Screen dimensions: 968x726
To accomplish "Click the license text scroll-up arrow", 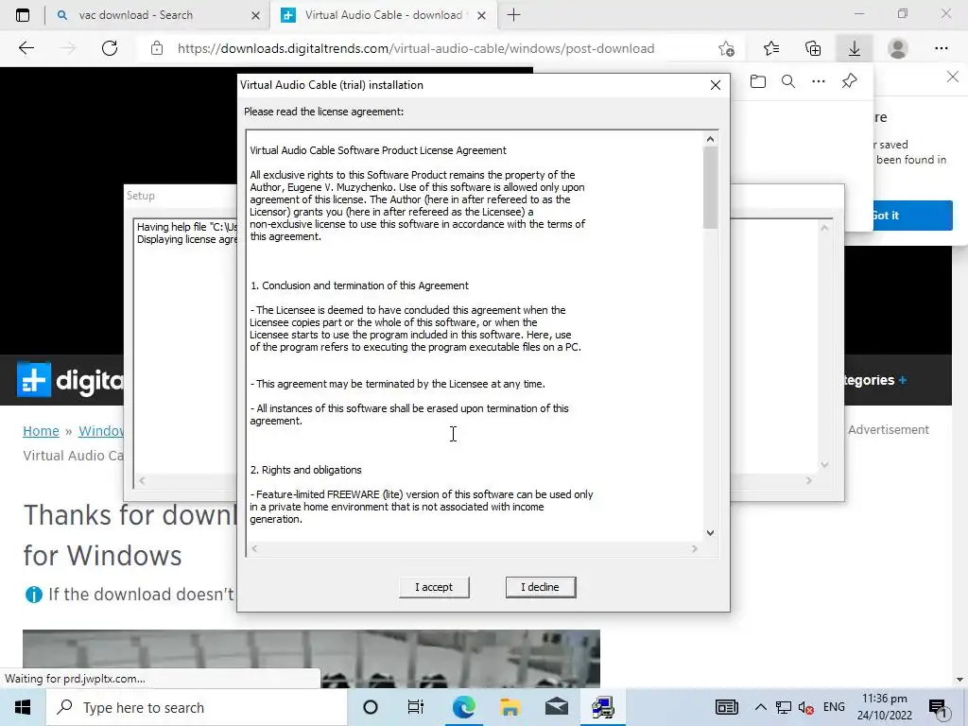I will pyautogui.click(x=710, y=140).
